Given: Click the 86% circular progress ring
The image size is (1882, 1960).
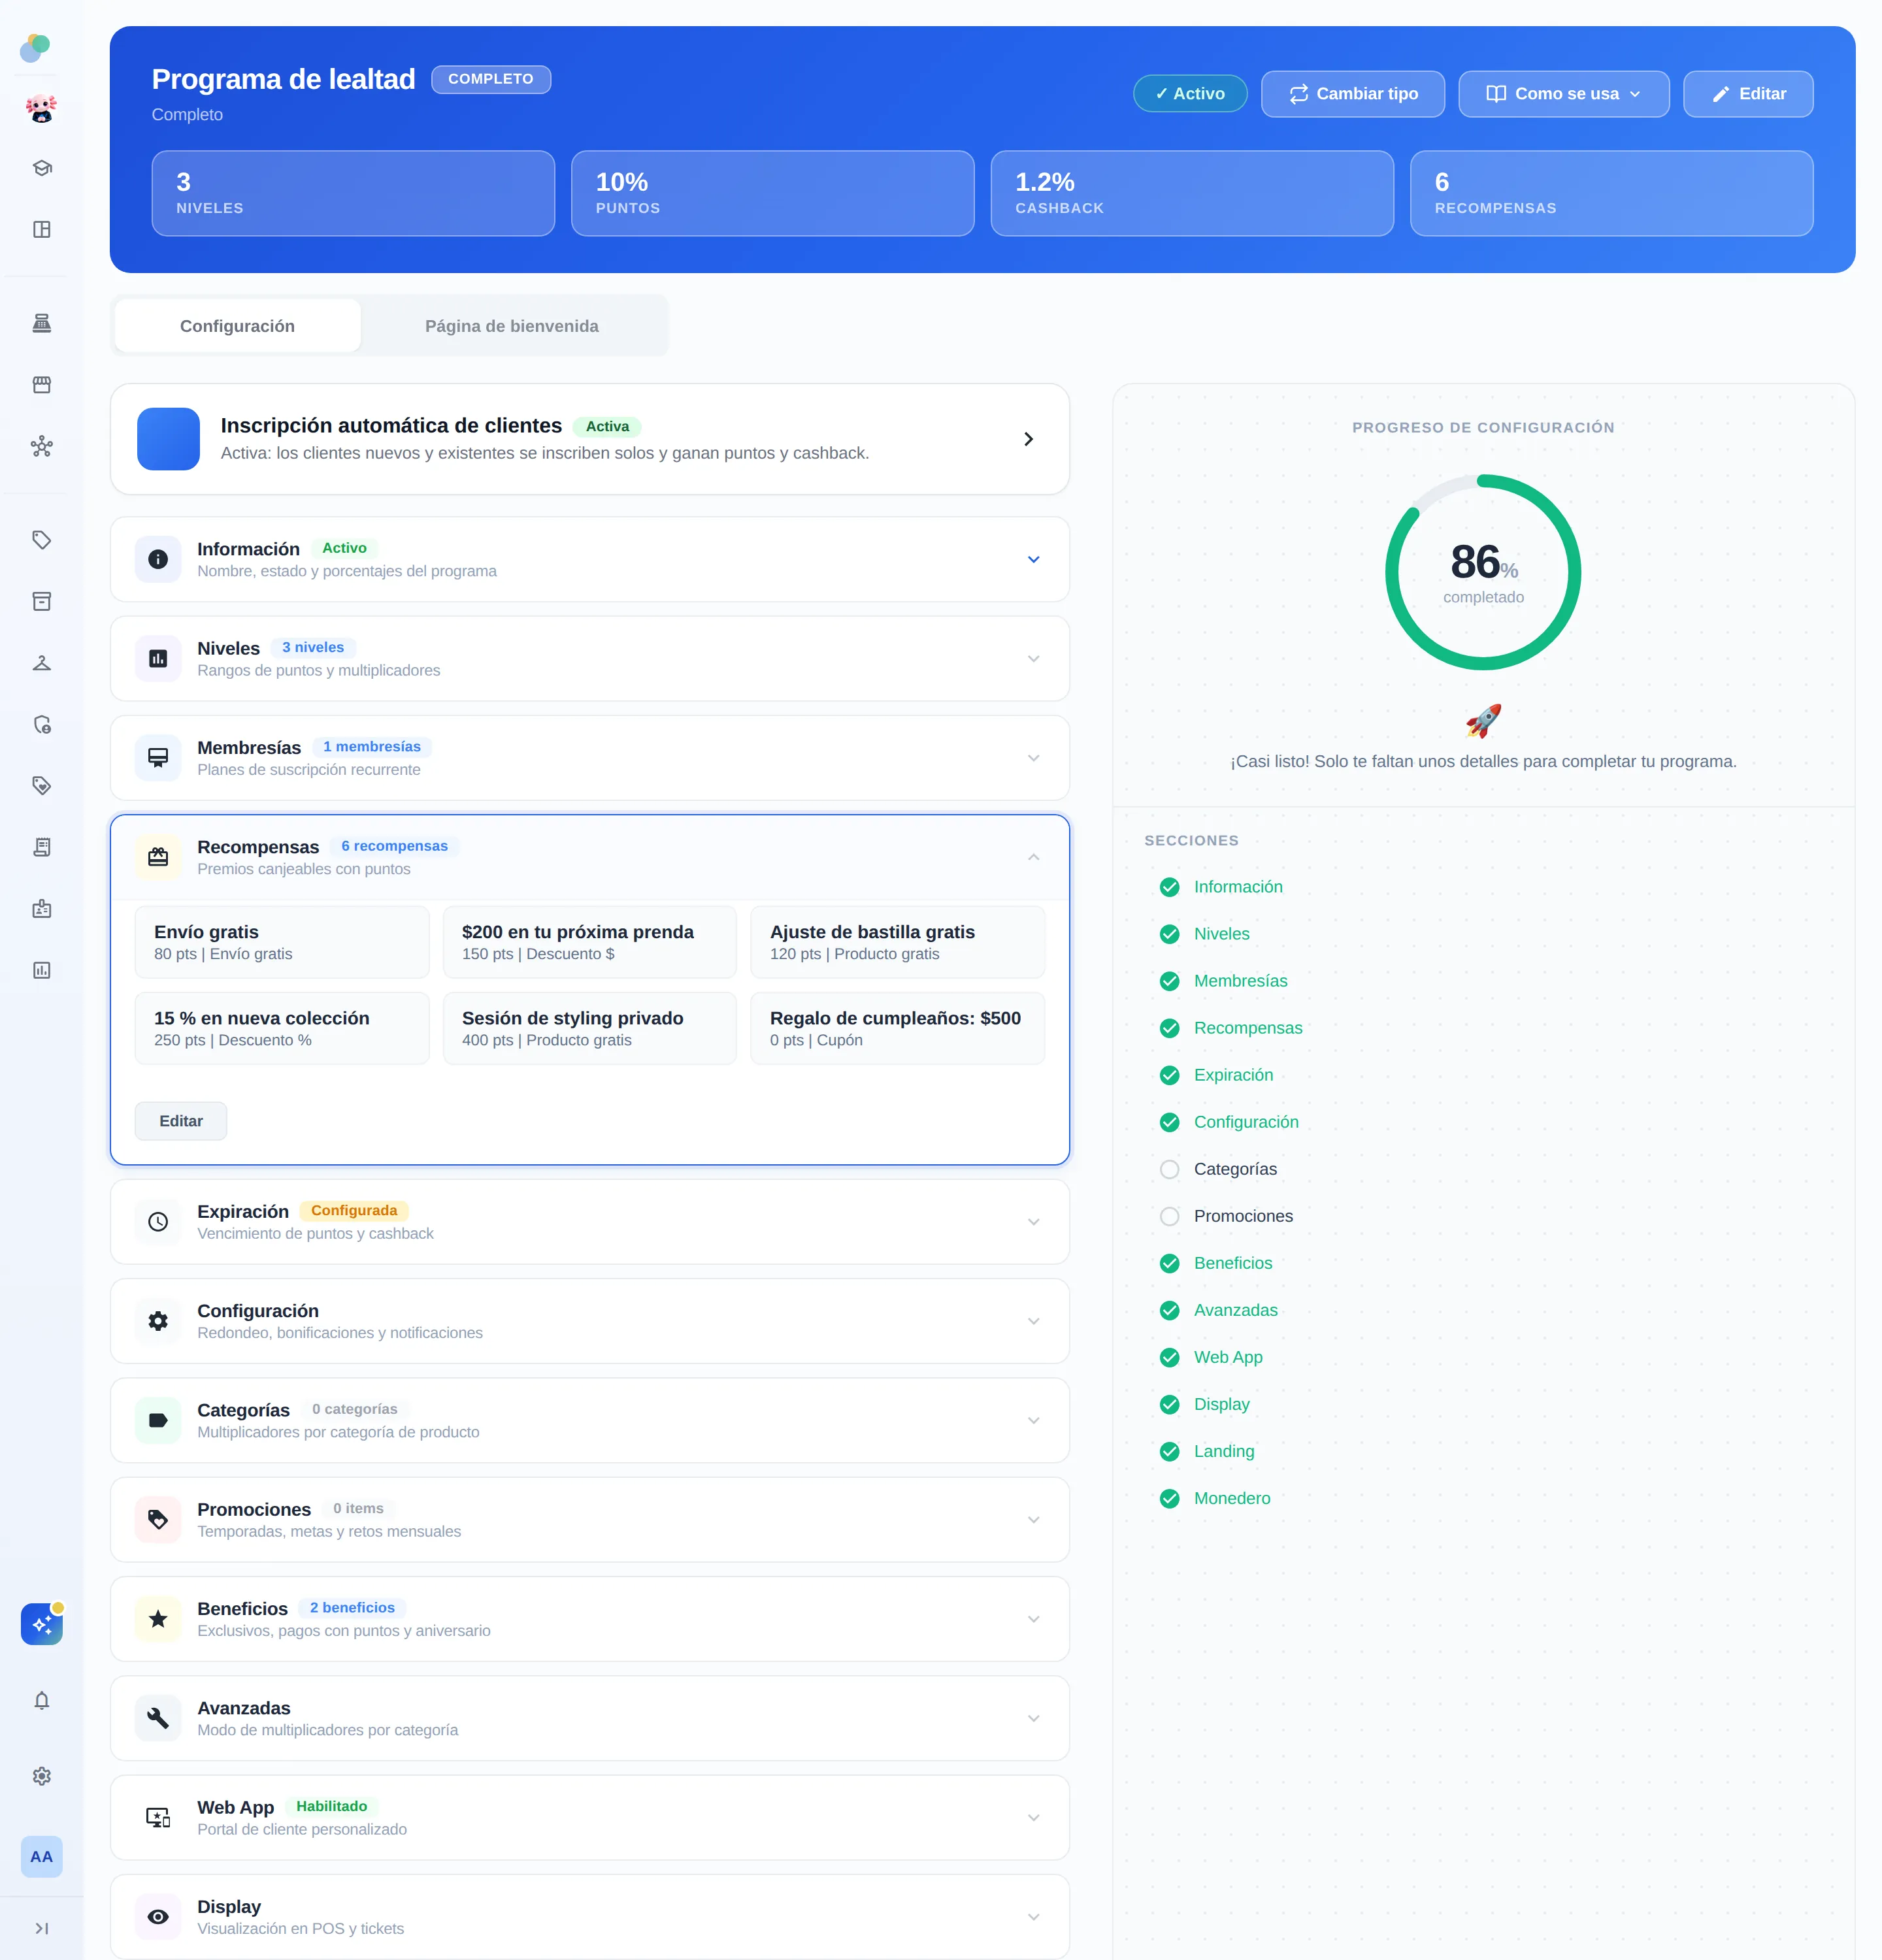Looking at the screenshot, I should coord(1482,572).
